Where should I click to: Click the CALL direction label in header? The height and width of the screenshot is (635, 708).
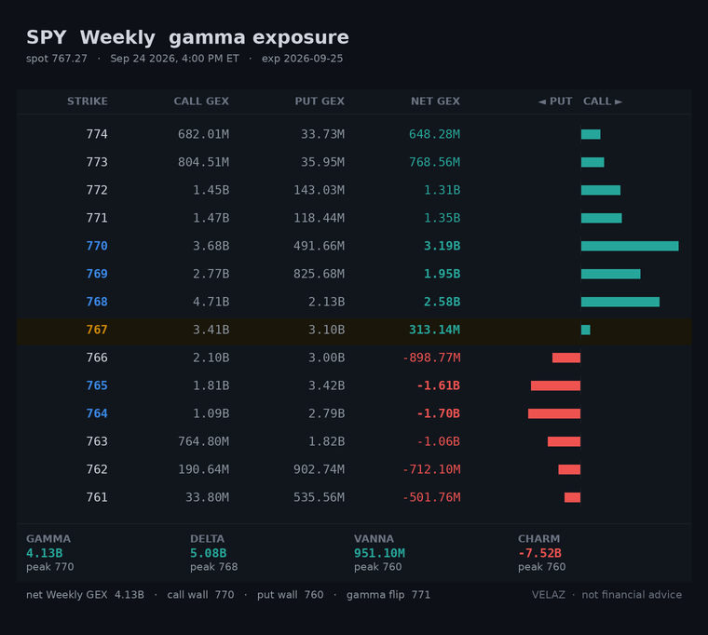[603, 101]
